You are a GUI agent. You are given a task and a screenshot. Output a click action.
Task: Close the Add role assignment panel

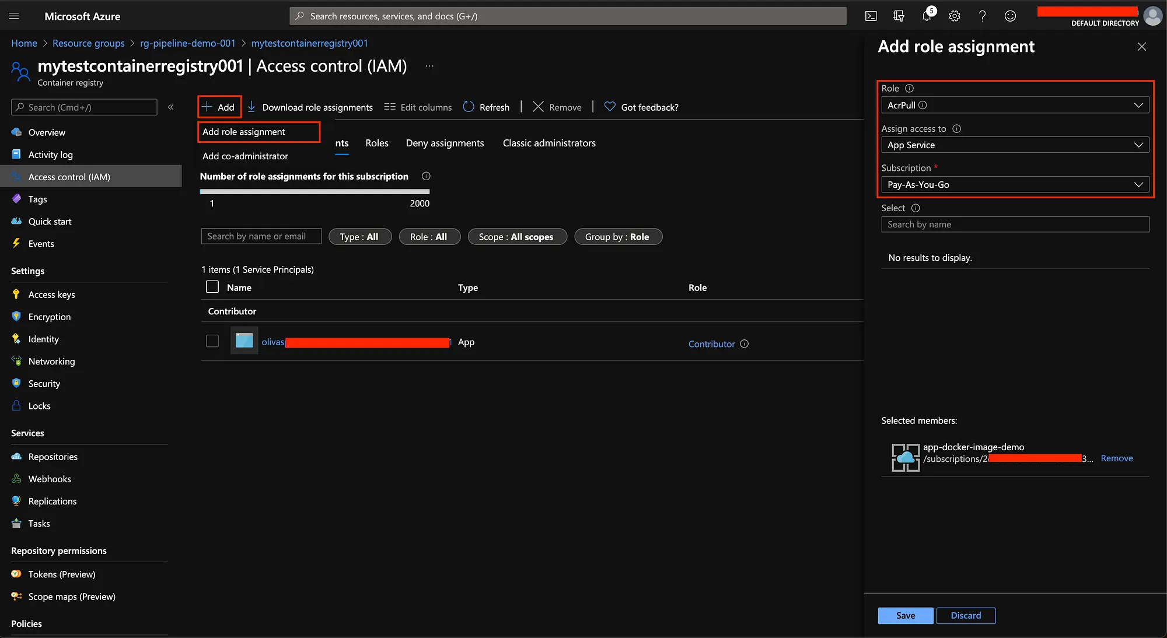pyautogui.click(x=1142, y=47)
